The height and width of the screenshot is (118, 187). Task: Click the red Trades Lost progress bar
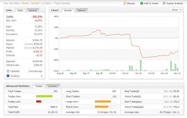tap(39, 102)
